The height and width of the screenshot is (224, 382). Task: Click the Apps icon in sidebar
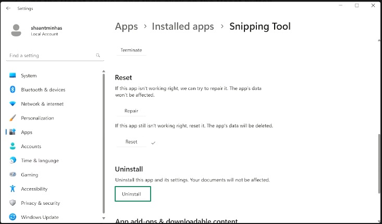click(x=13, y=132)
